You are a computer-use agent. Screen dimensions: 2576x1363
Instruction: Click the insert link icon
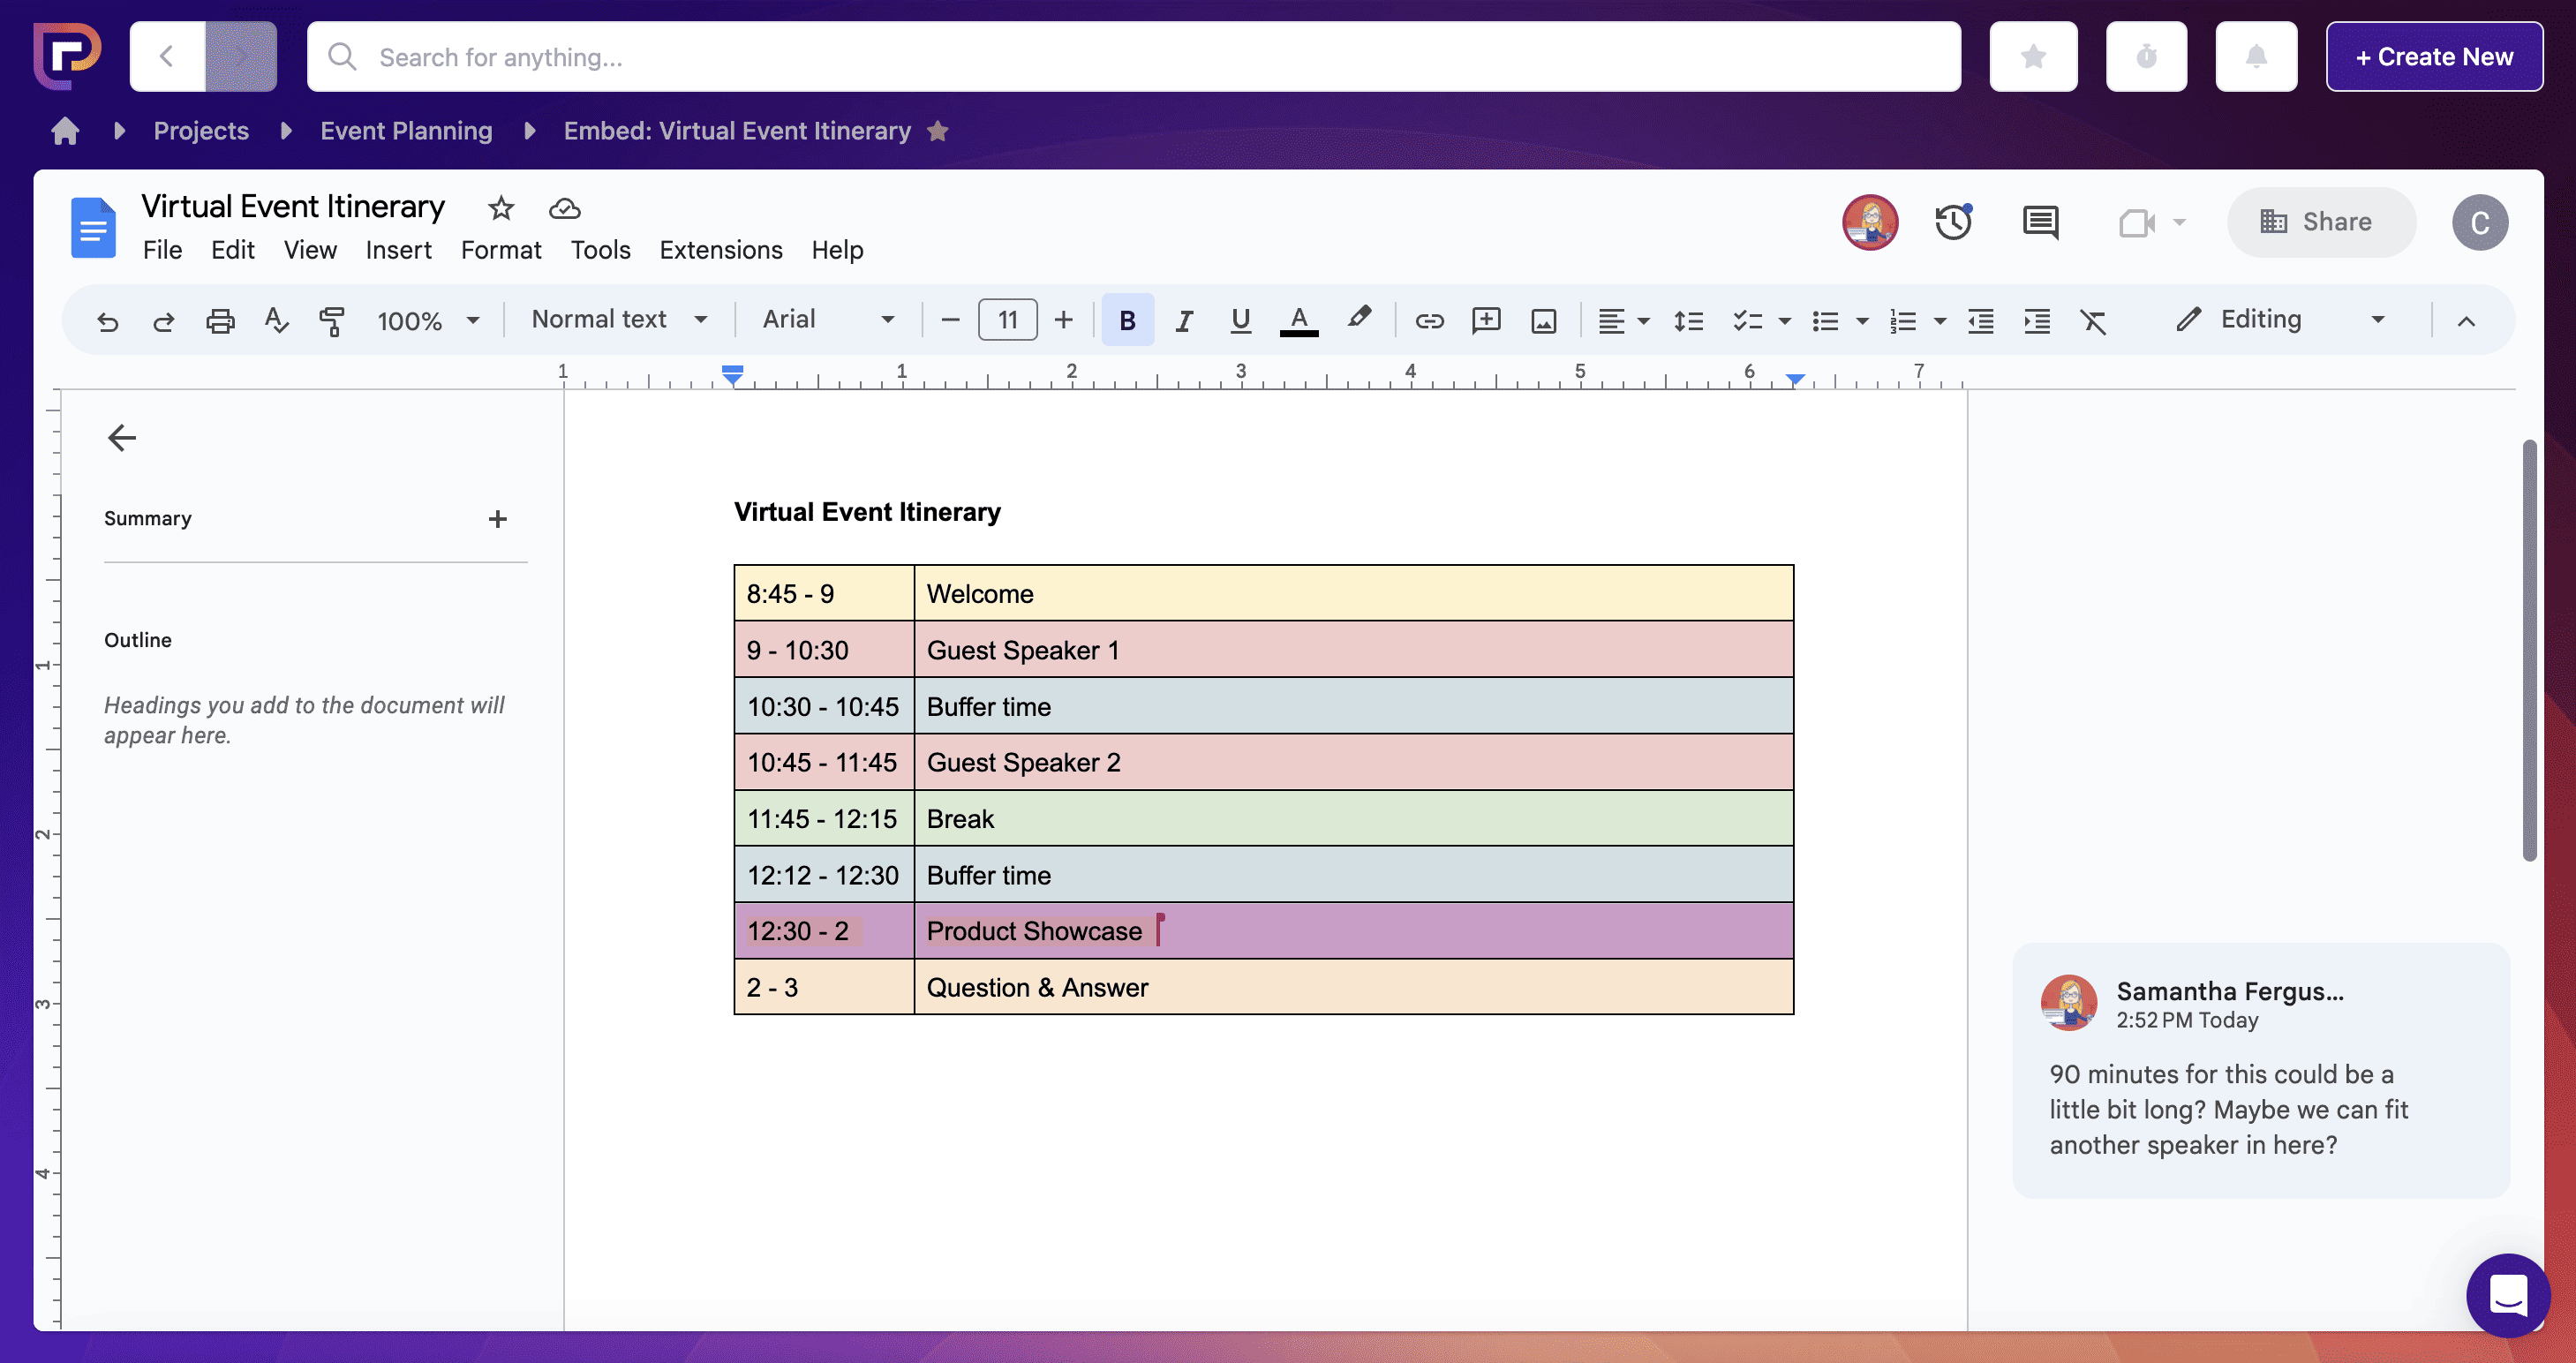(x=1429, y=320)
